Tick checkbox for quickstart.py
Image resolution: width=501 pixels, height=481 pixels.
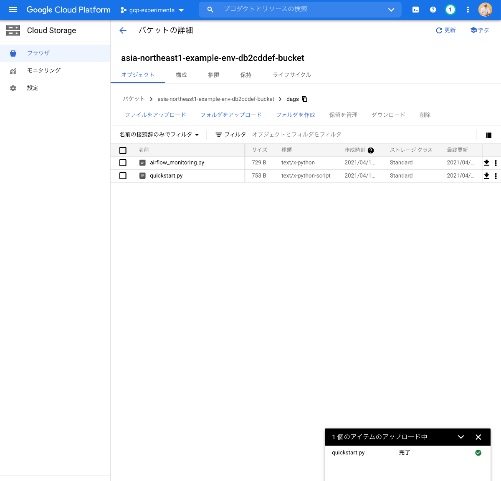pos(123,175)
